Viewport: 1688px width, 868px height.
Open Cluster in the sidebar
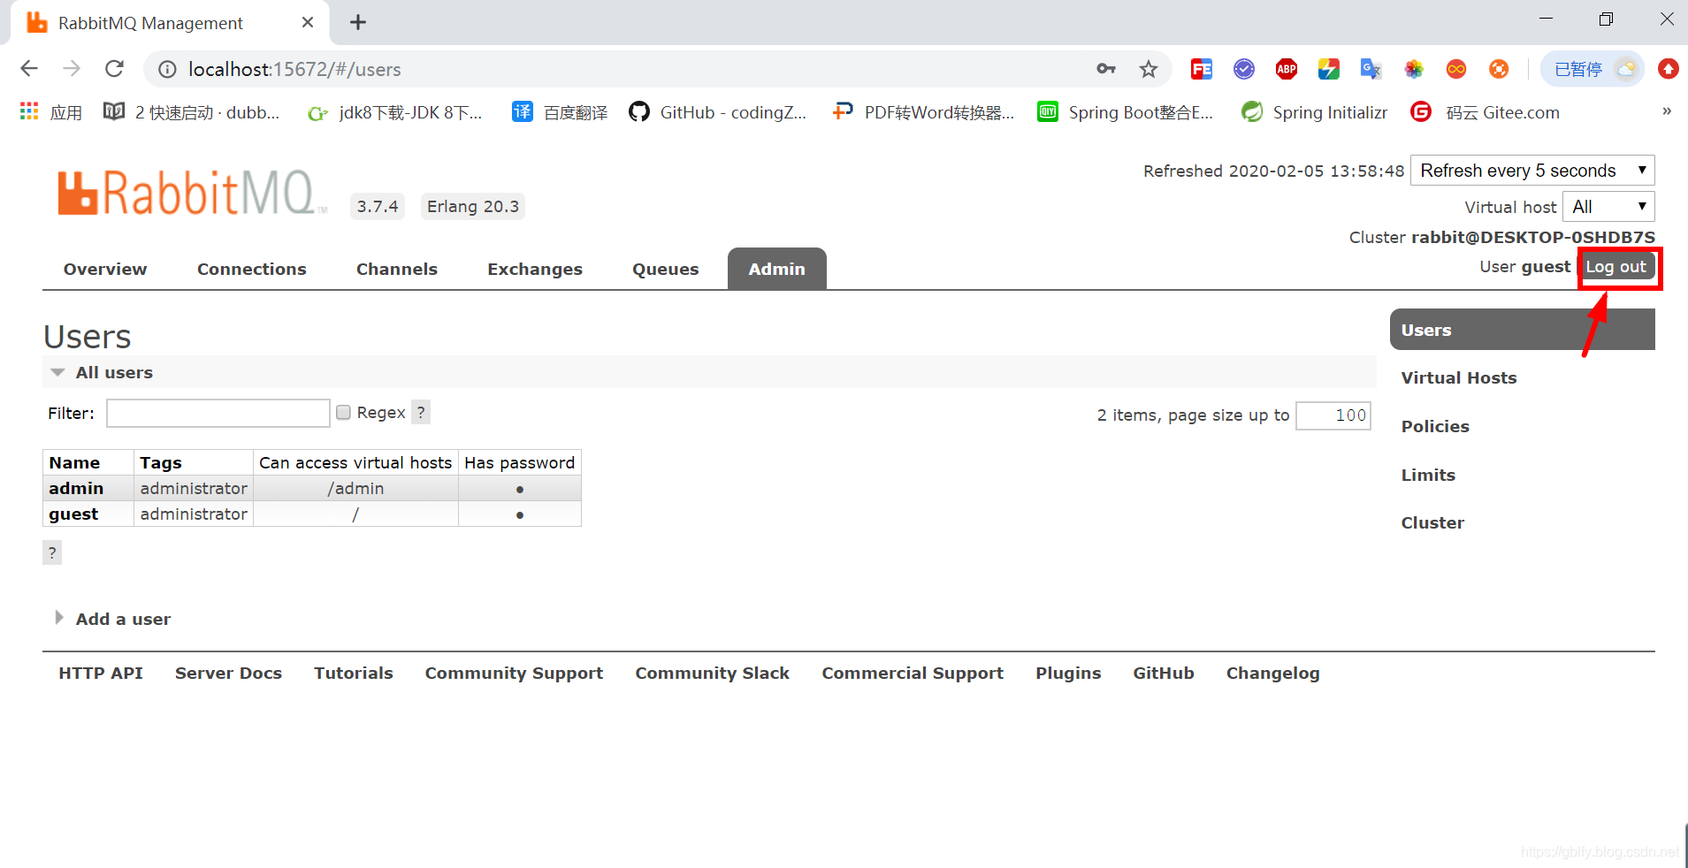click(1432, 522)
